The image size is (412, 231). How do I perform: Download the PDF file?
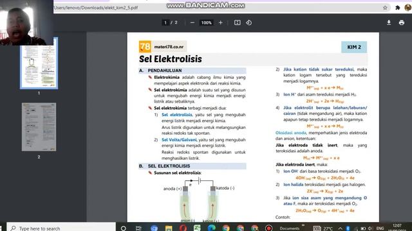point(389,23)
